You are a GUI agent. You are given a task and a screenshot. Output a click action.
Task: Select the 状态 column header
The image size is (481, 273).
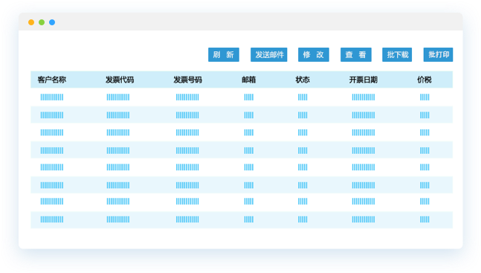click(303, 80)
